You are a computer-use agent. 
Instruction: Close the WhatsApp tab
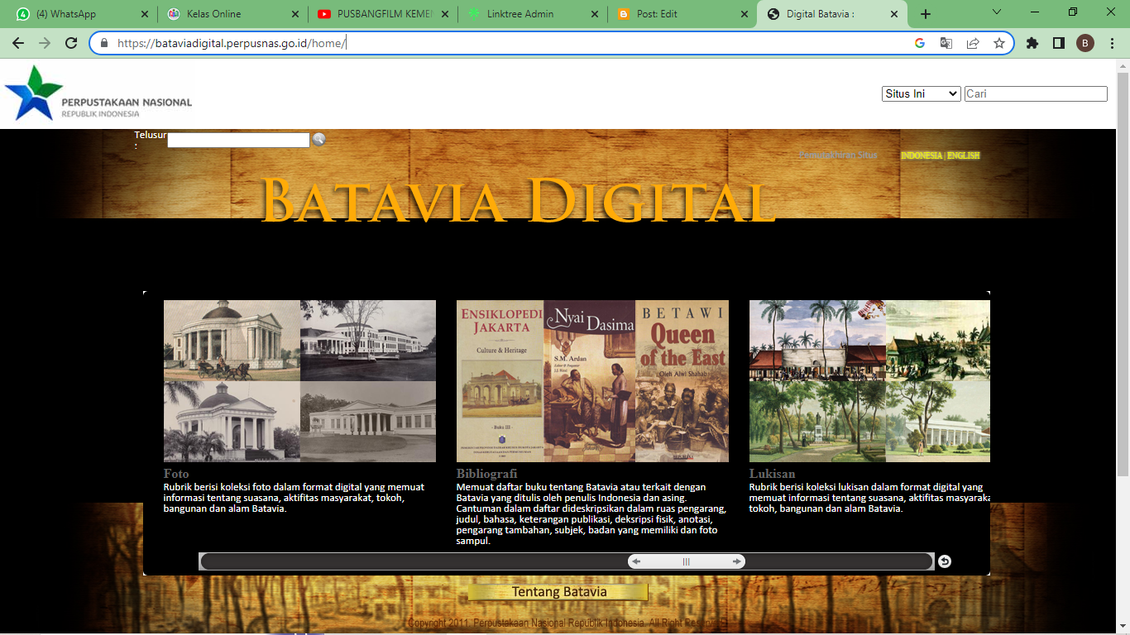pos(145,14)
